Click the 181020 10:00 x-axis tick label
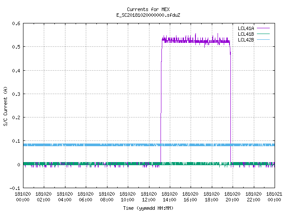Viewport: 283px width, 212px height. pos(127,197)
